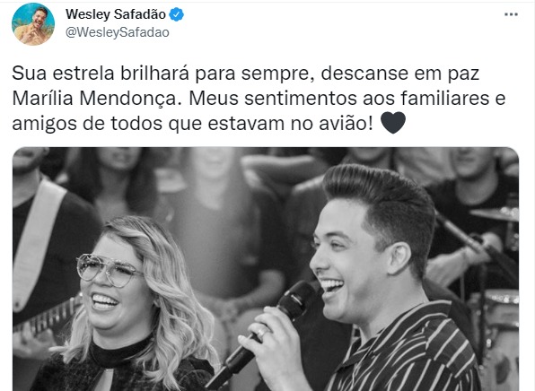Open the attached black-and-white photo
Image resolution: width=535 pixels, height=391 pixels.
point(266,269)
